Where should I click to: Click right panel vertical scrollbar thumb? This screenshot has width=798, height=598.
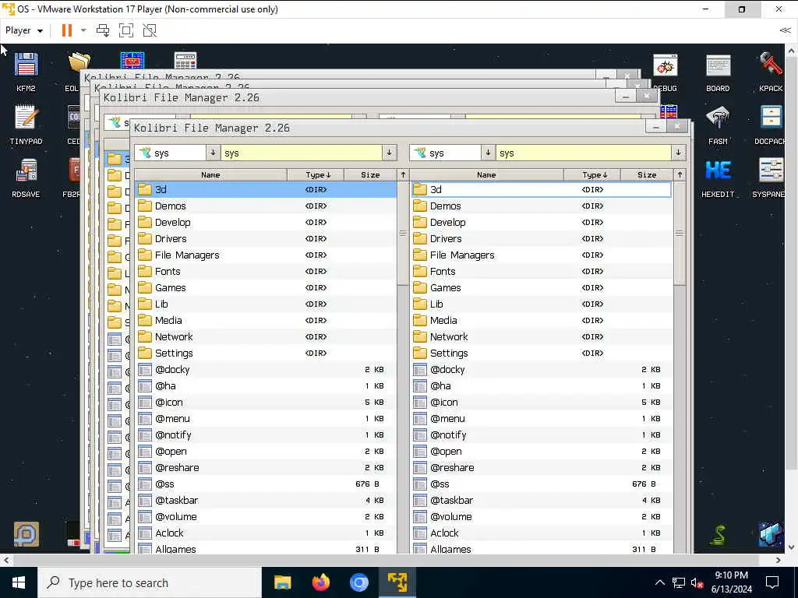click(x=680, y=234)
